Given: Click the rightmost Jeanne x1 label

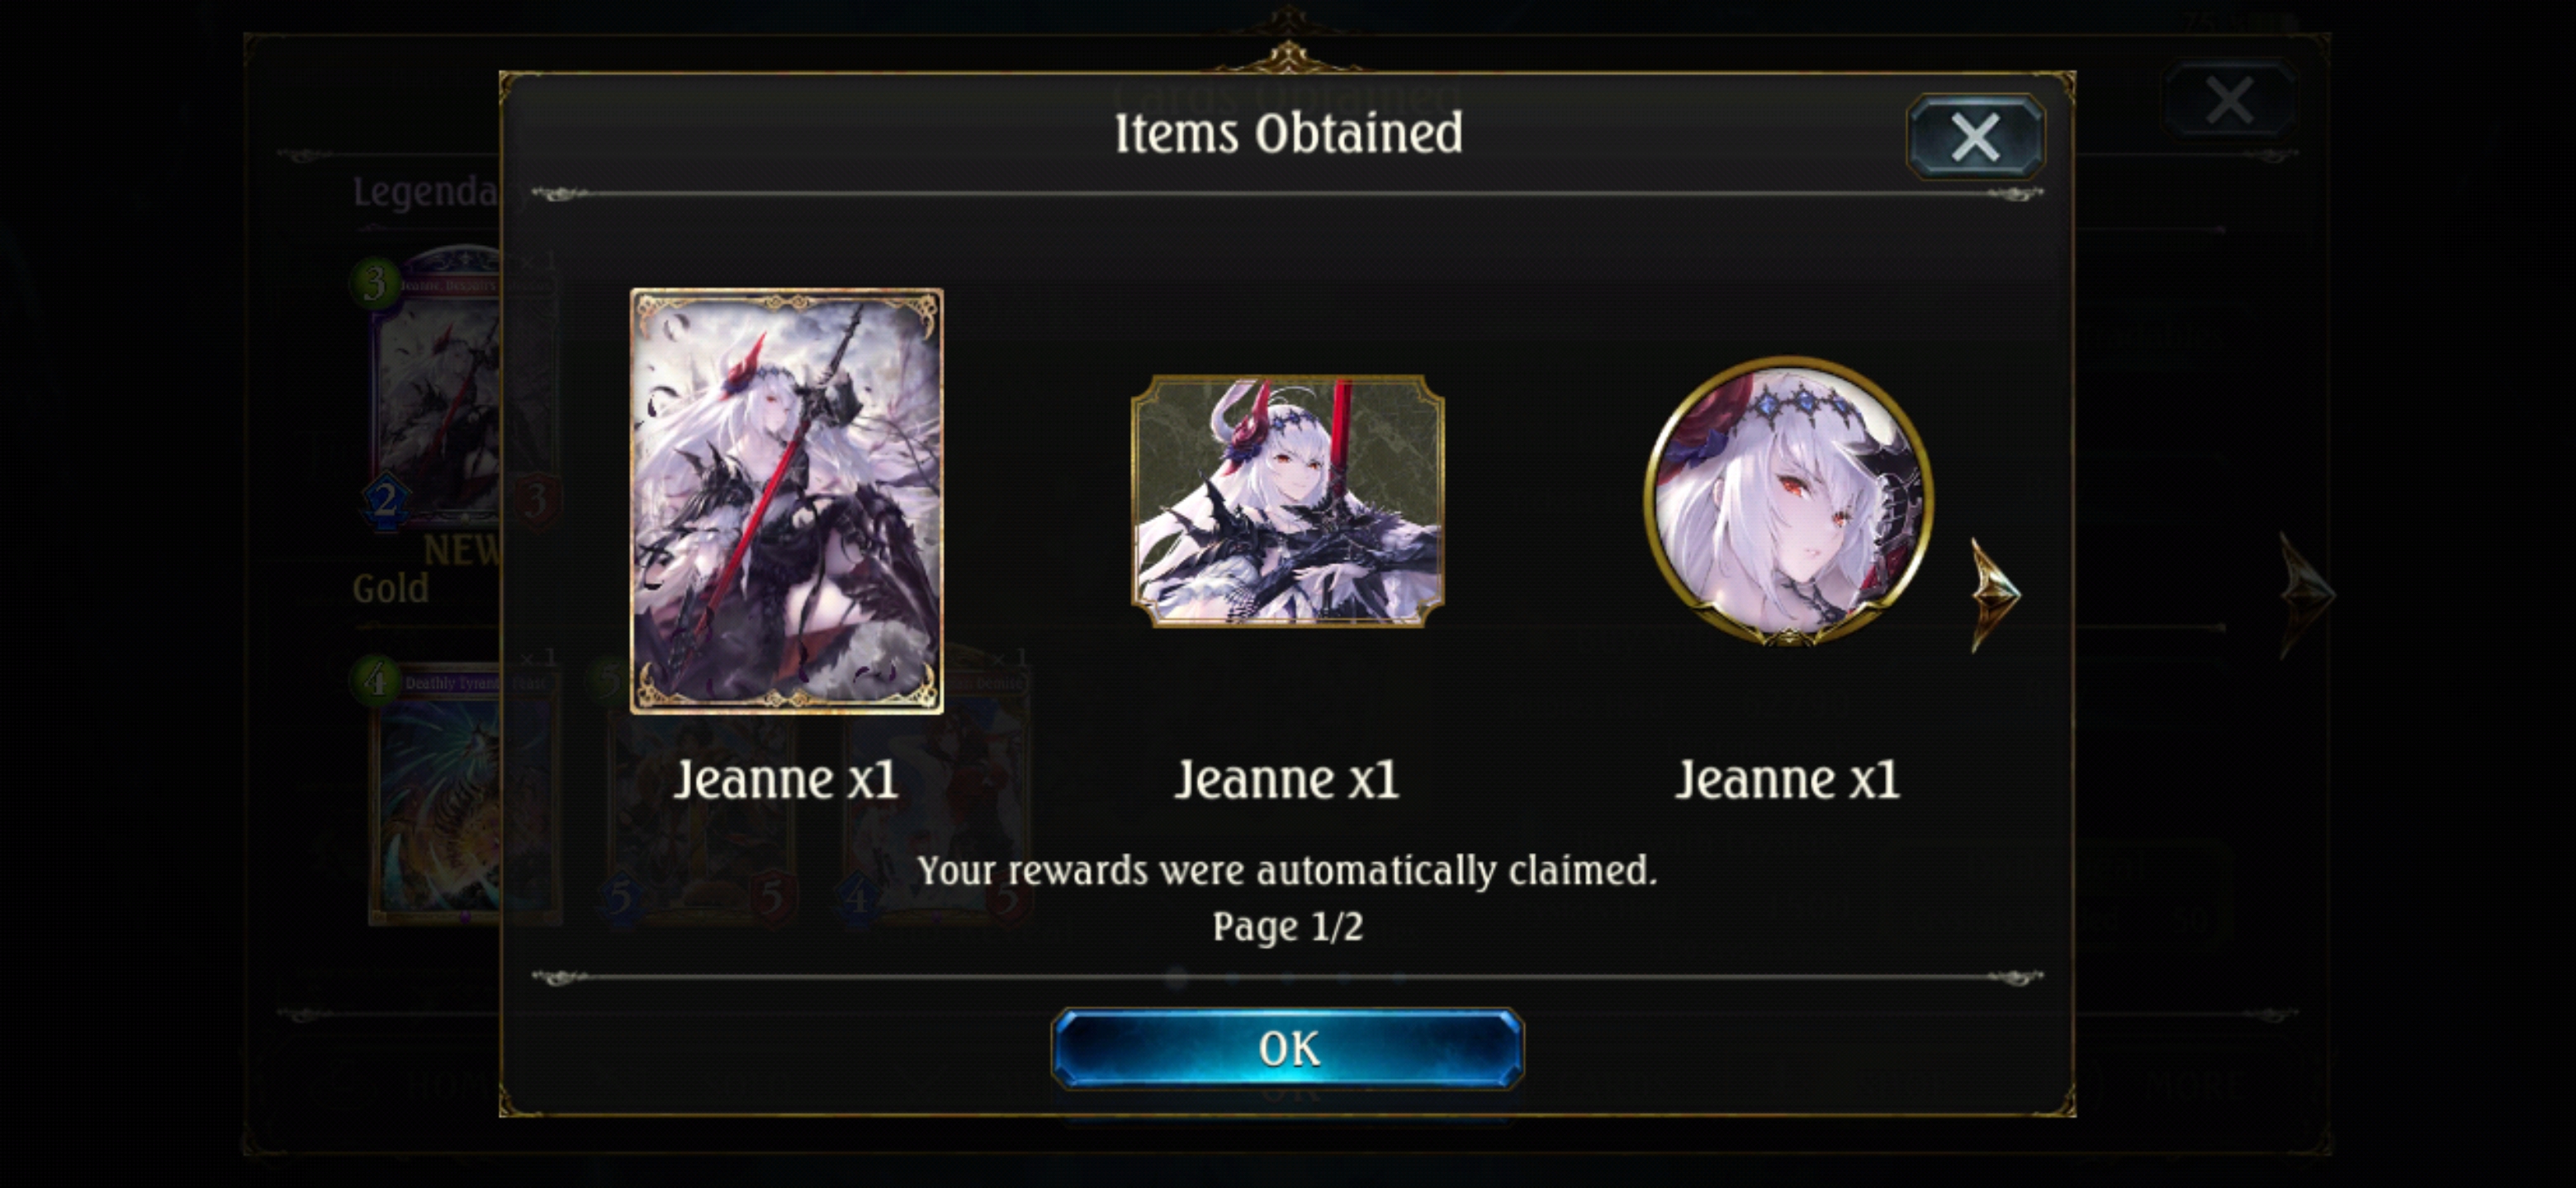Looking at the screenshot, I should tap(1788, 780).
